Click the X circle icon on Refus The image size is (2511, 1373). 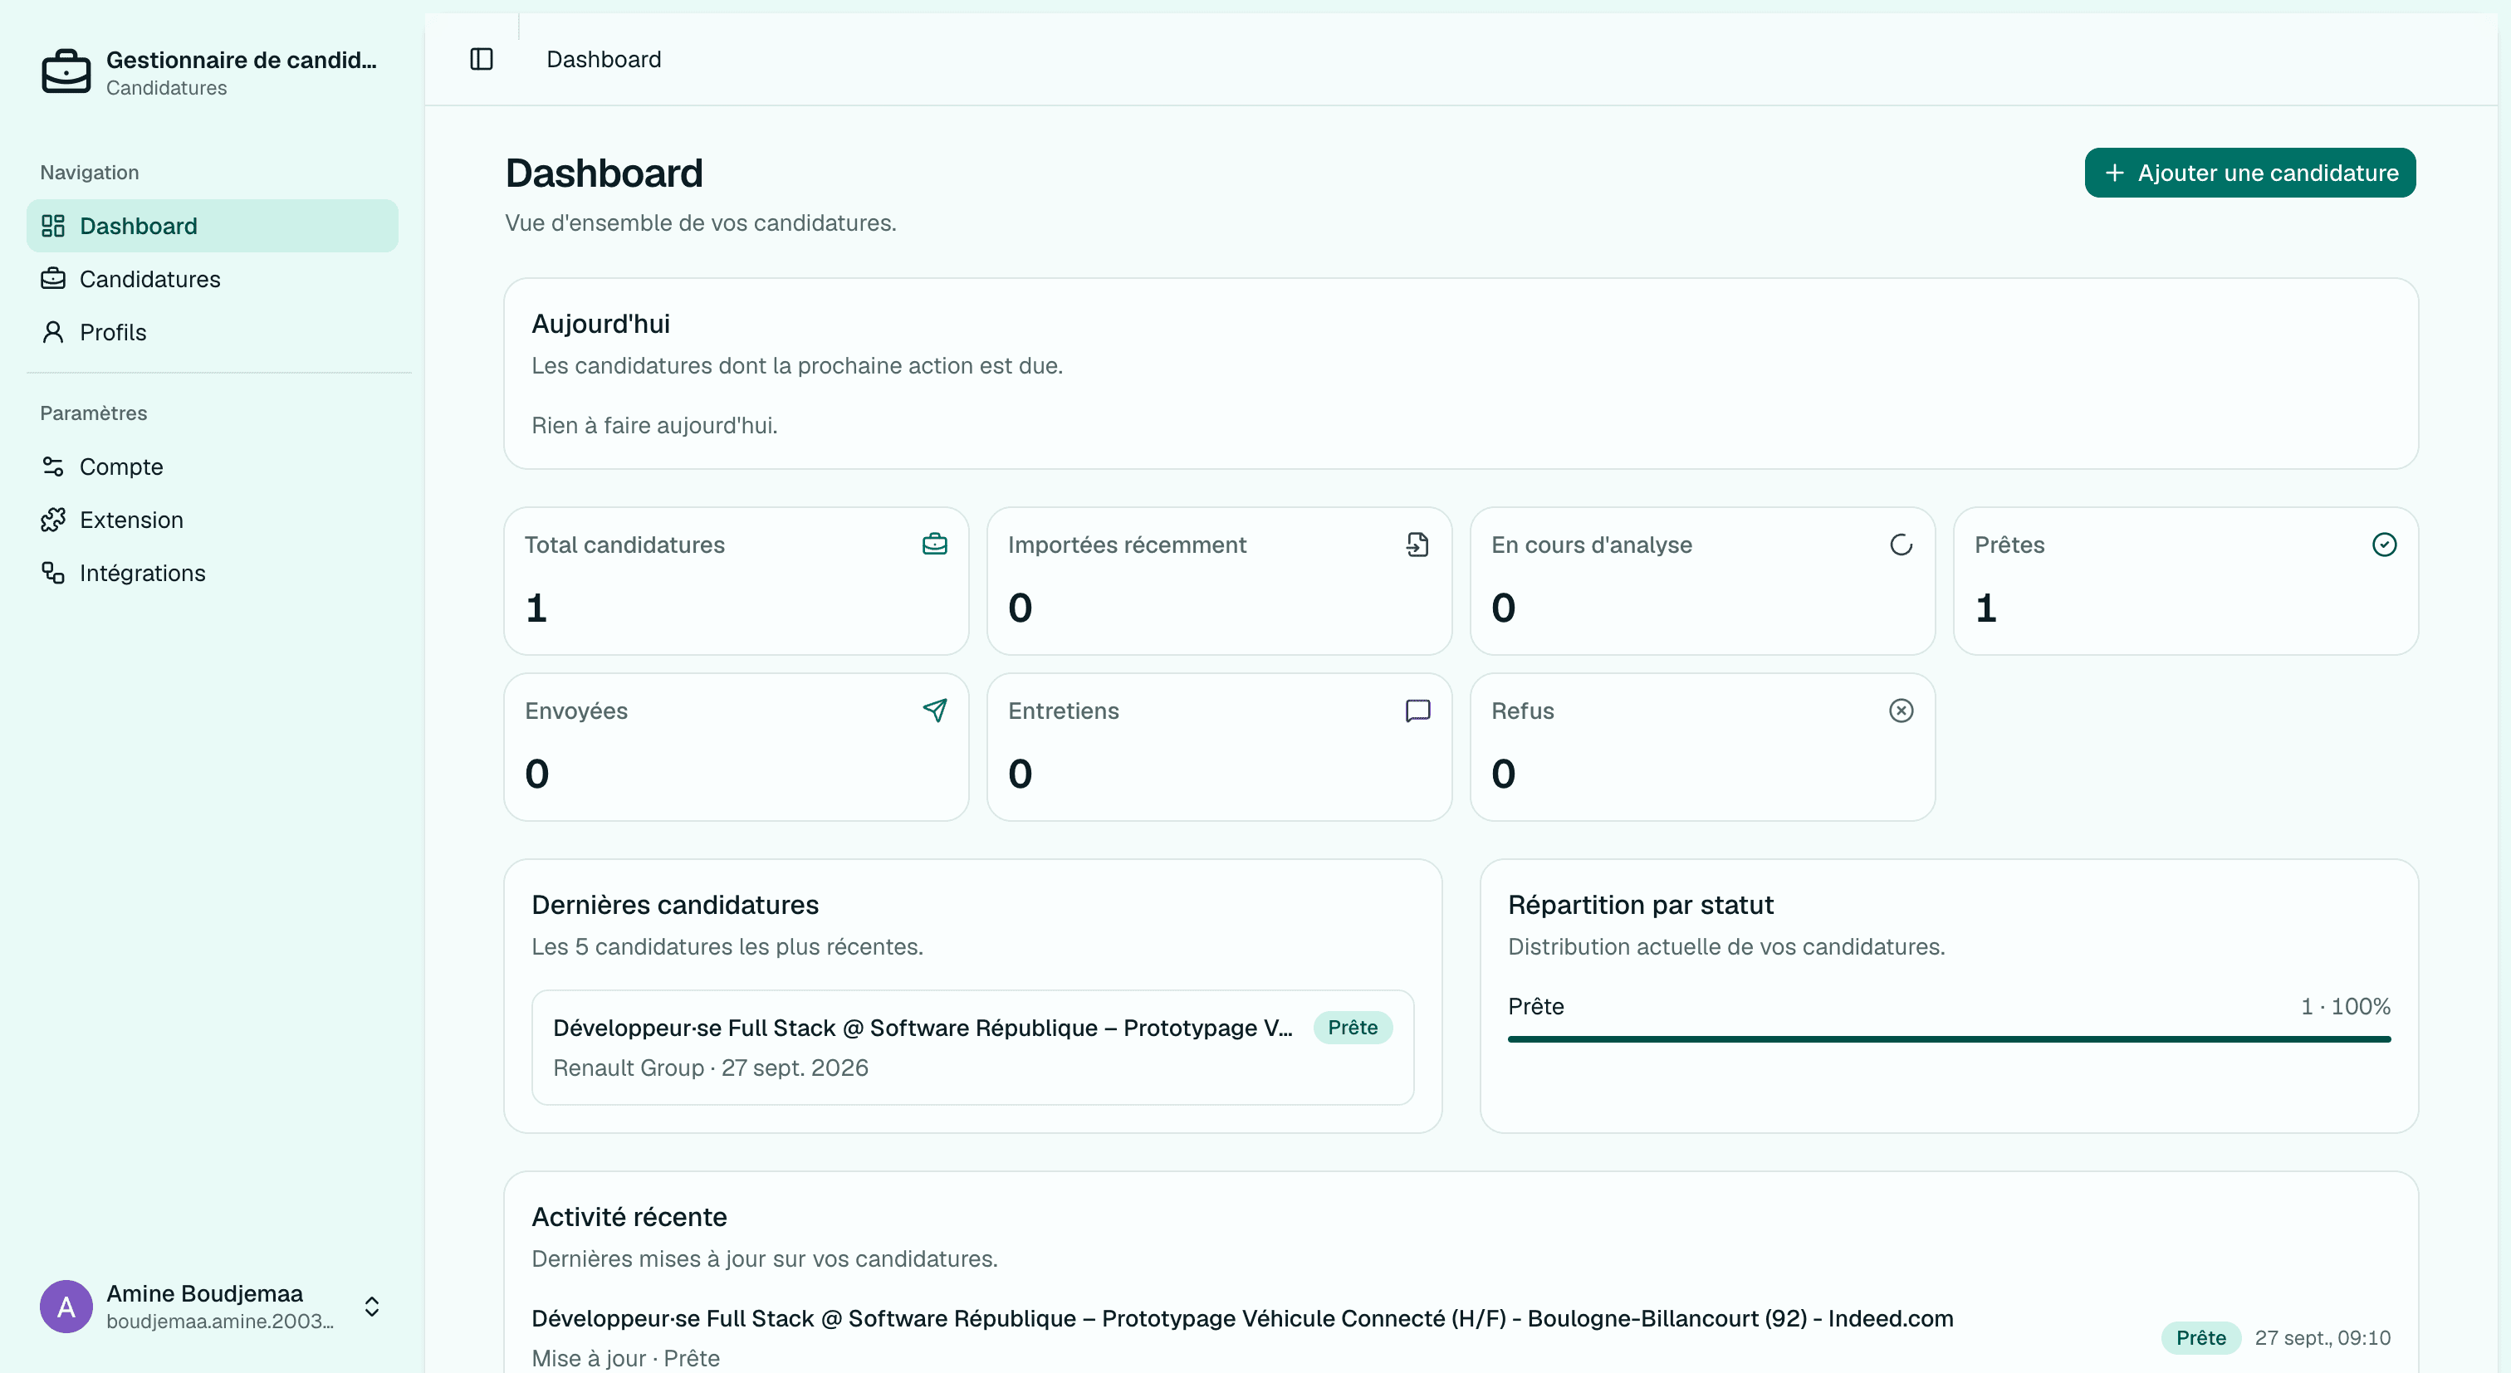(1901, 711)
